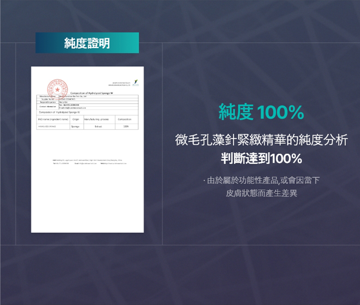Click the INCI name (ingredient name) header
This screenshot has width=360, height=305.
[53, 119]
